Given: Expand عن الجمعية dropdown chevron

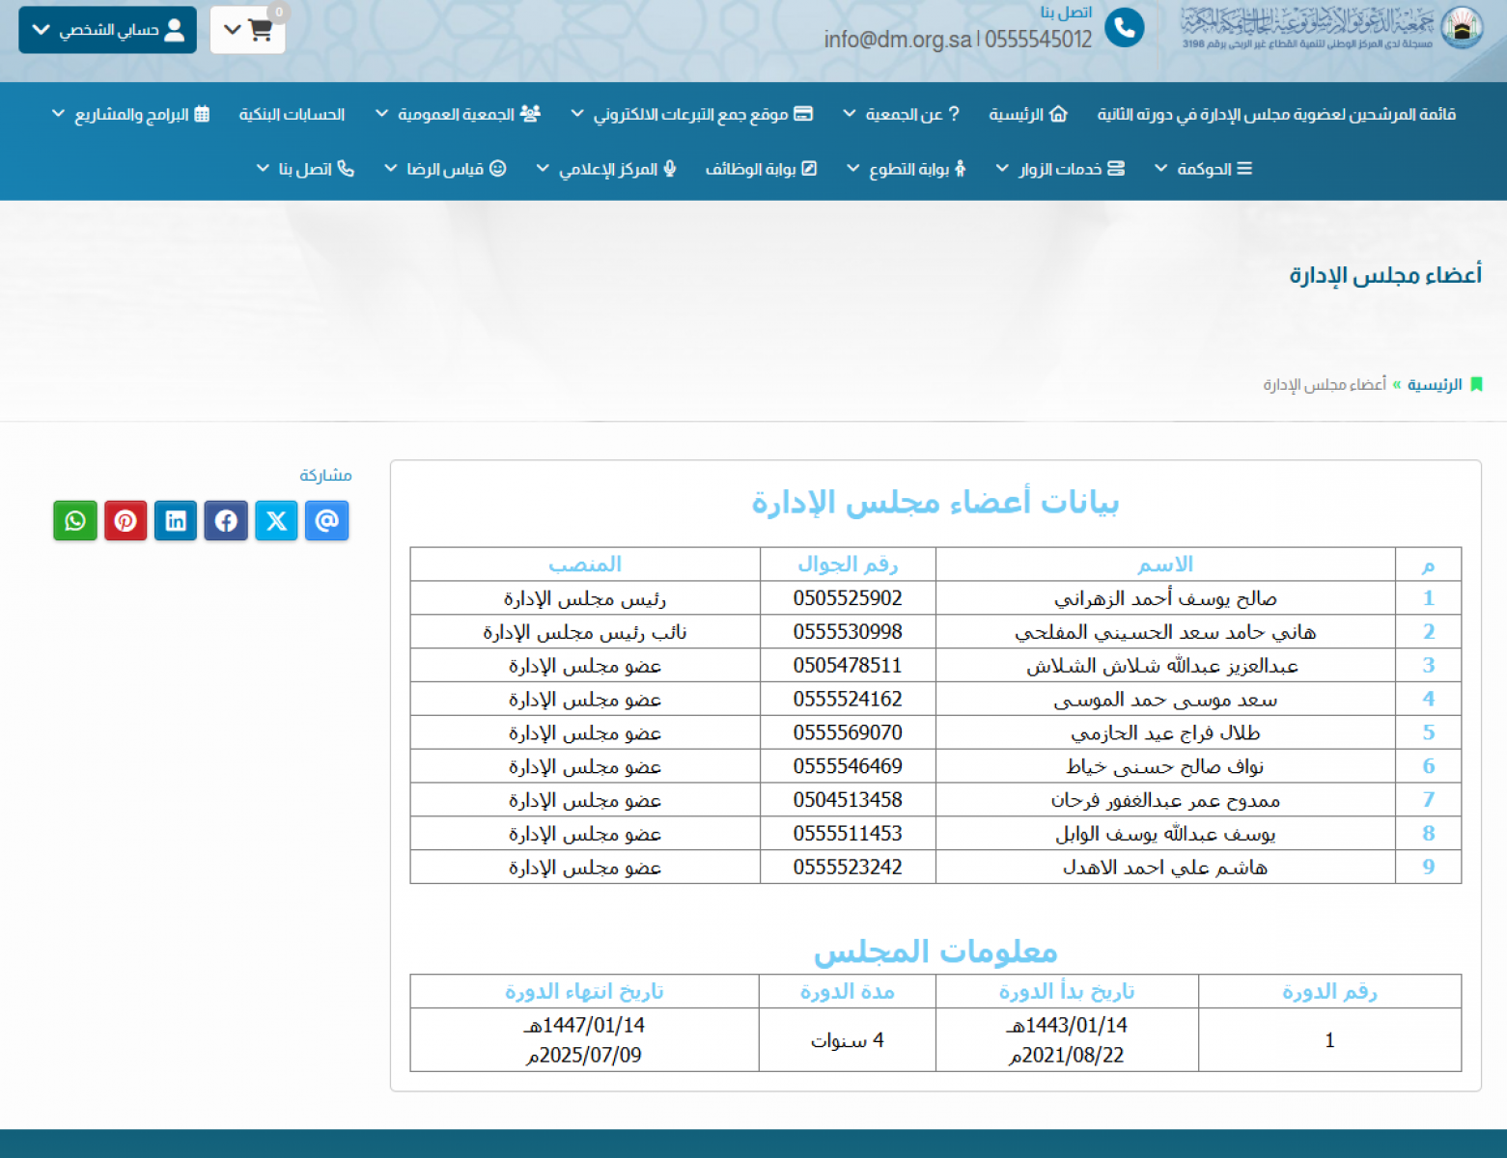Looking at the screenshot, I should click(x=850, y=114).
